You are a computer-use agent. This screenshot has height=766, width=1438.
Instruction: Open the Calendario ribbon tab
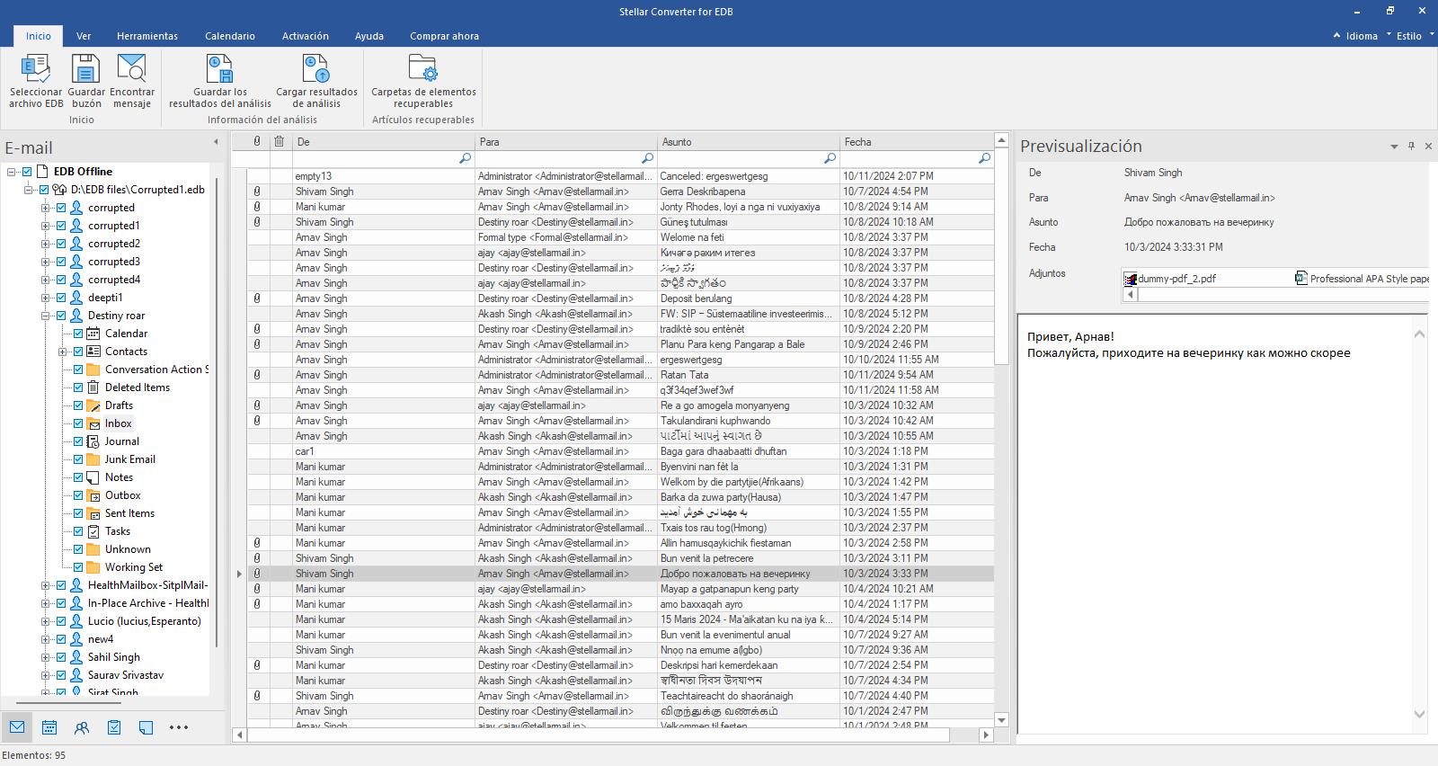(x=230, y=36)
